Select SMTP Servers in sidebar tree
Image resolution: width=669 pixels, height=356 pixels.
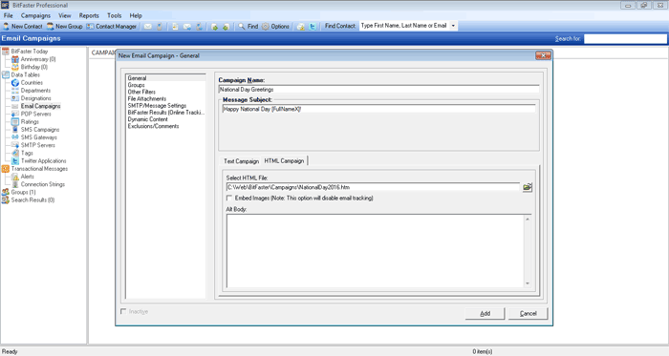37,145
